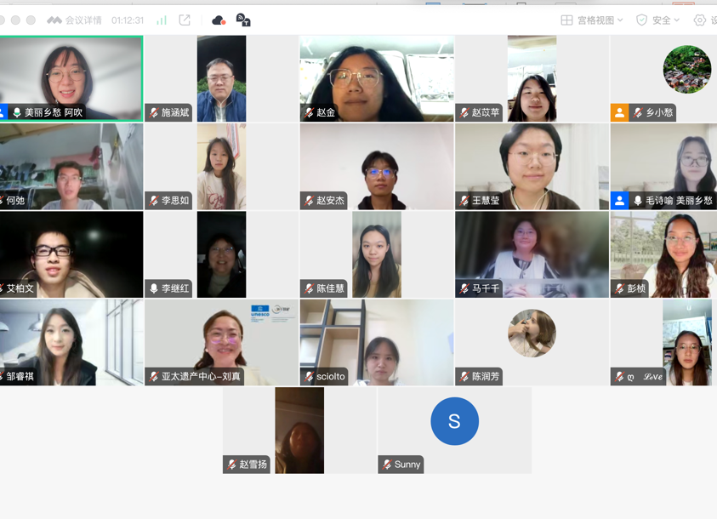This screenshot has width=717, height=519.
Task: Click the settings gear icon at top right
Action: (x=700, y=20)
